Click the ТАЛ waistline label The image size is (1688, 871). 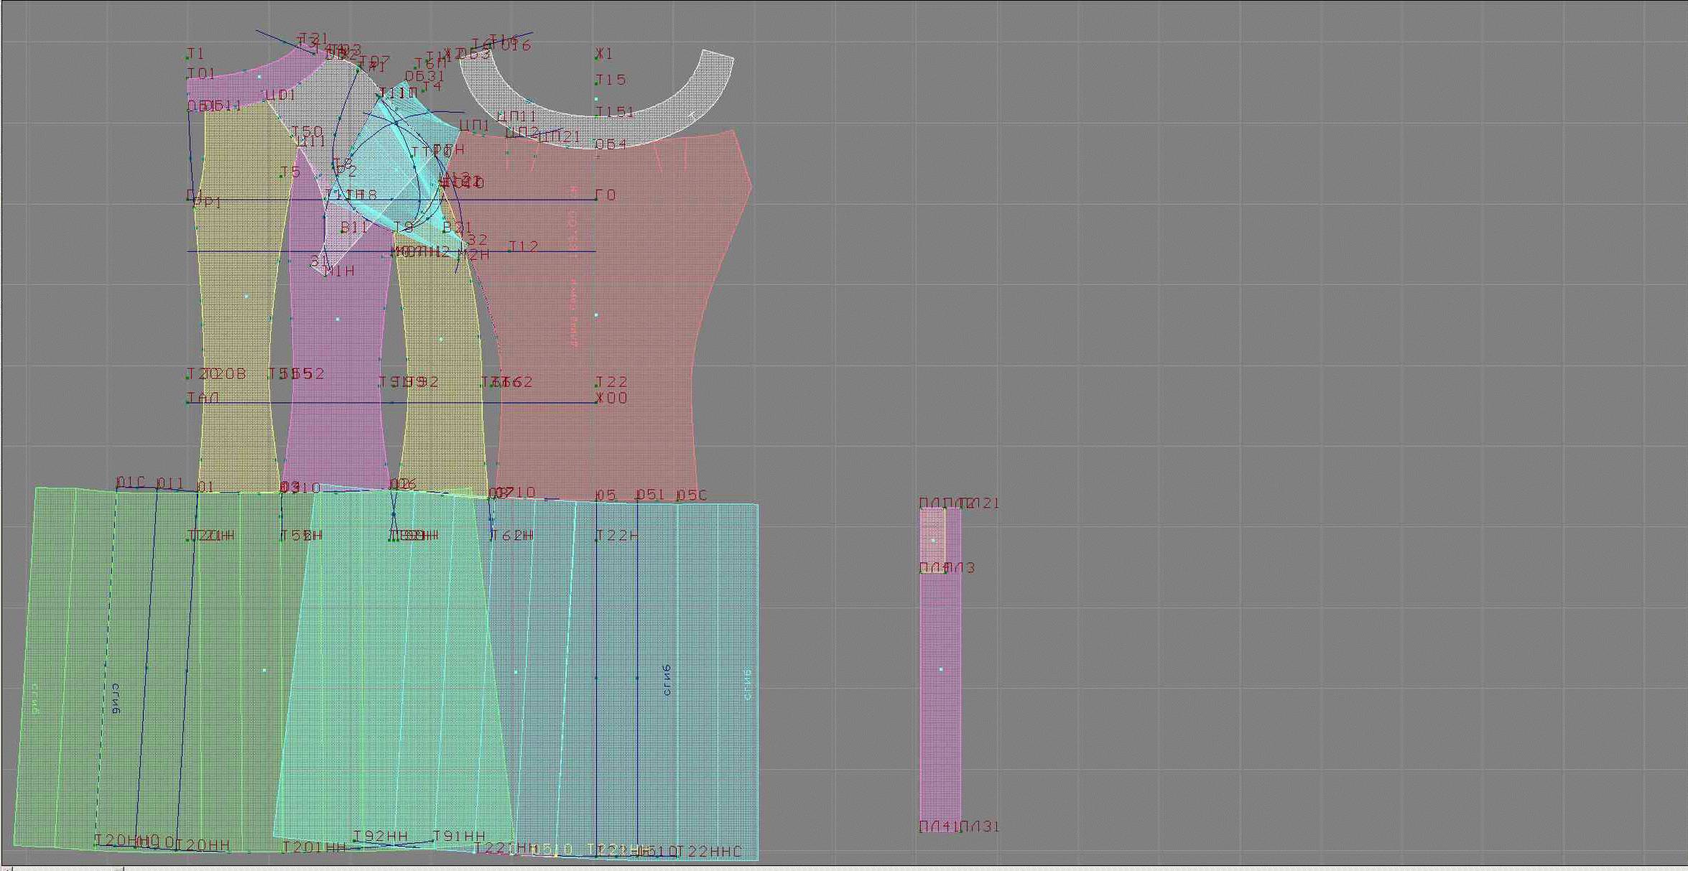click(x=203, y=398)
